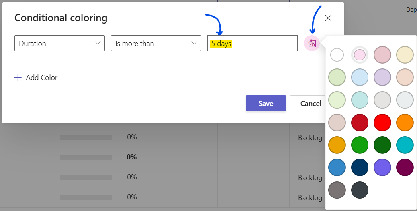Image resolution: width=417 pixels, height=211 pixels.
Task: Choose the amber yellow color swatch
Action: [337, 145]
